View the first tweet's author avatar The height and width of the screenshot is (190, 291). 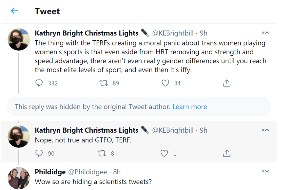19,39
